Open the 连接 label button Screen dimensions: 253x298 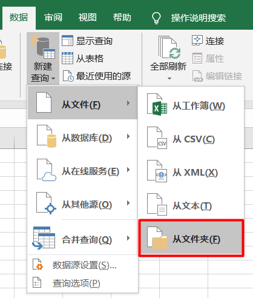[x=215, y=41]
